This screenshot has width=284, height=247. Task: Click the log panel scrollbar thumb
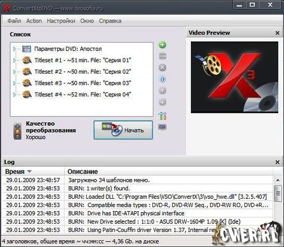(278, 193)
